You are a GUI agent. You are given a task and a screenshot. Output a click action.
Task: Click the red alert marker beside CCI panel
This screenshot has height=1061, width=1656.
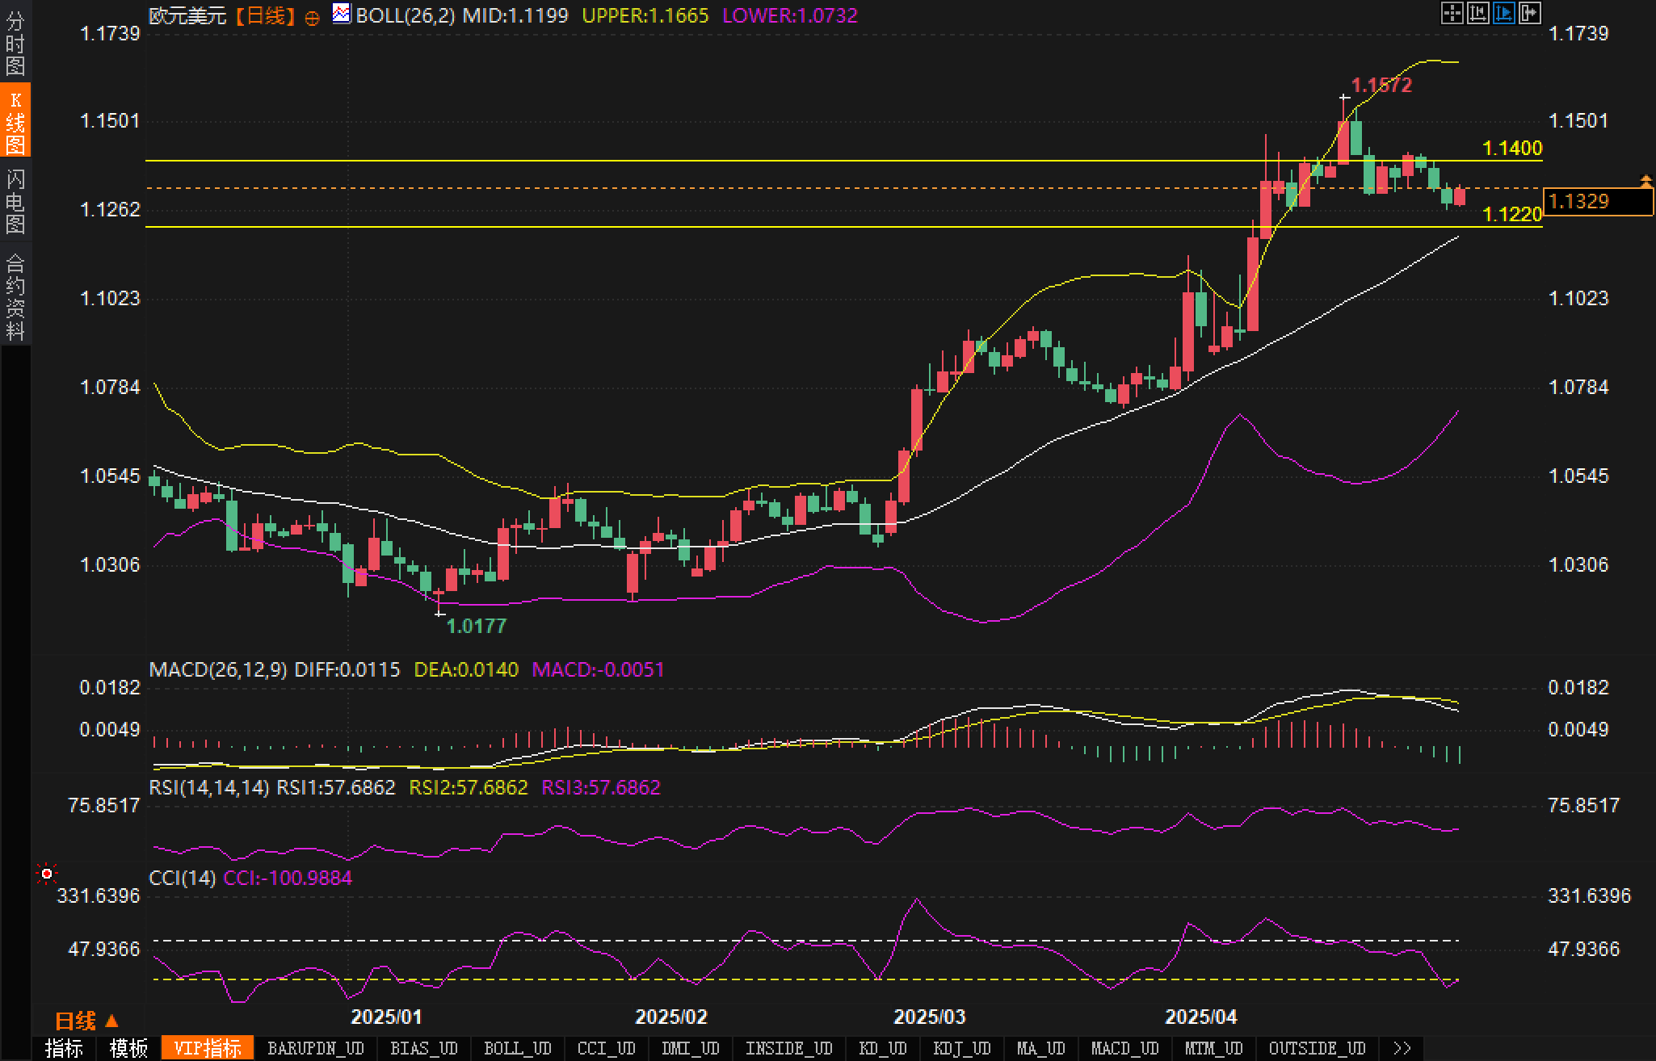[x=47, y=874]
